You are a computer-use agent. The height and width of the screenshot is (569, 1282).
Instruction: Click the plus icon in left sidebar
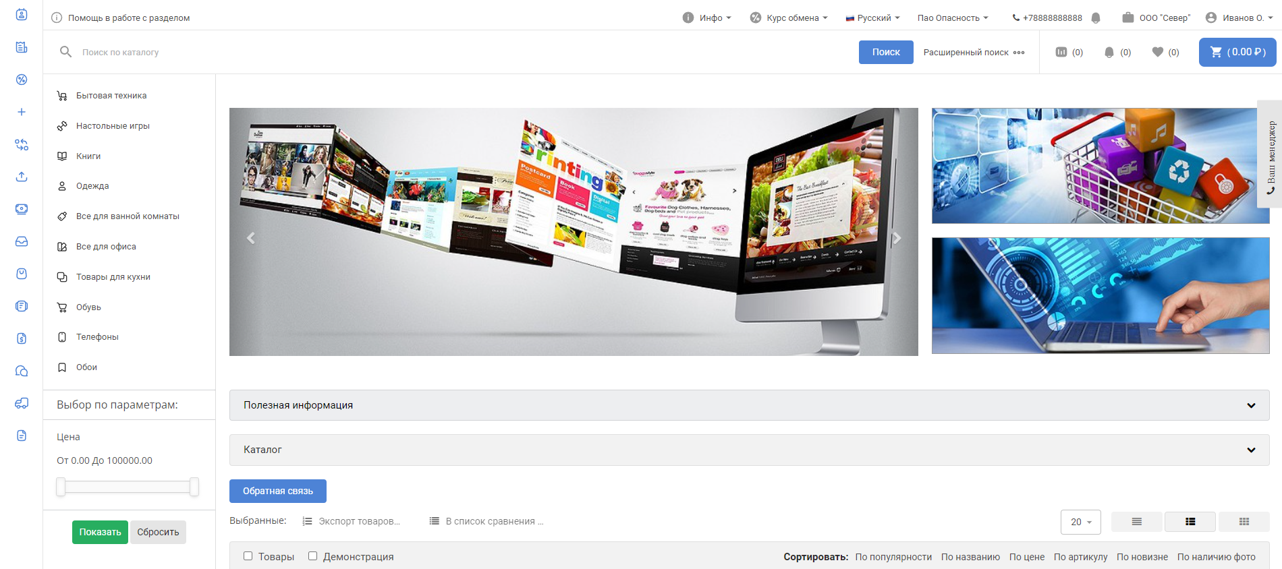coord(22,112)
